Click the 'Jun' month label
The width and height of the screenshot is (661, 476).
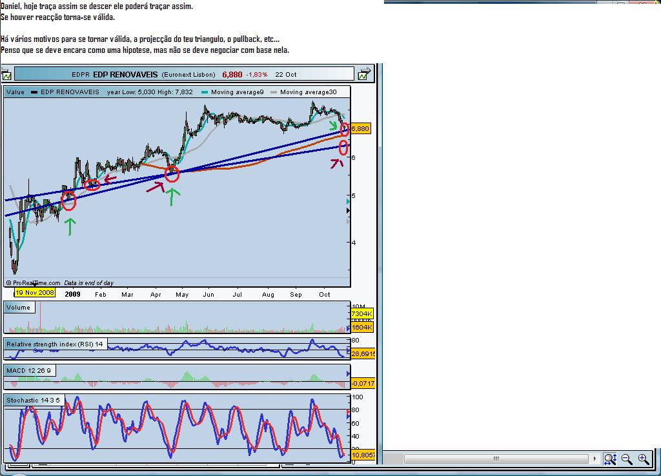pyautogui.click(x=208, y=295)
